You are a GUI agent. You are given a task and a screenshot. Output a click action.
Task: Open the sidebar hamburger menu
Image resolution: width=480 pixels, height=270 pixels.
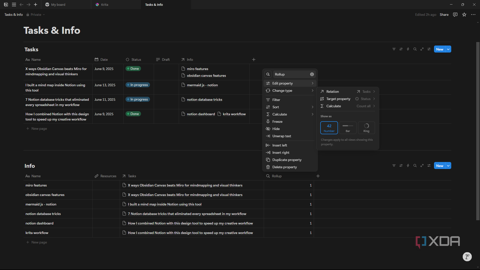[14, 4]
